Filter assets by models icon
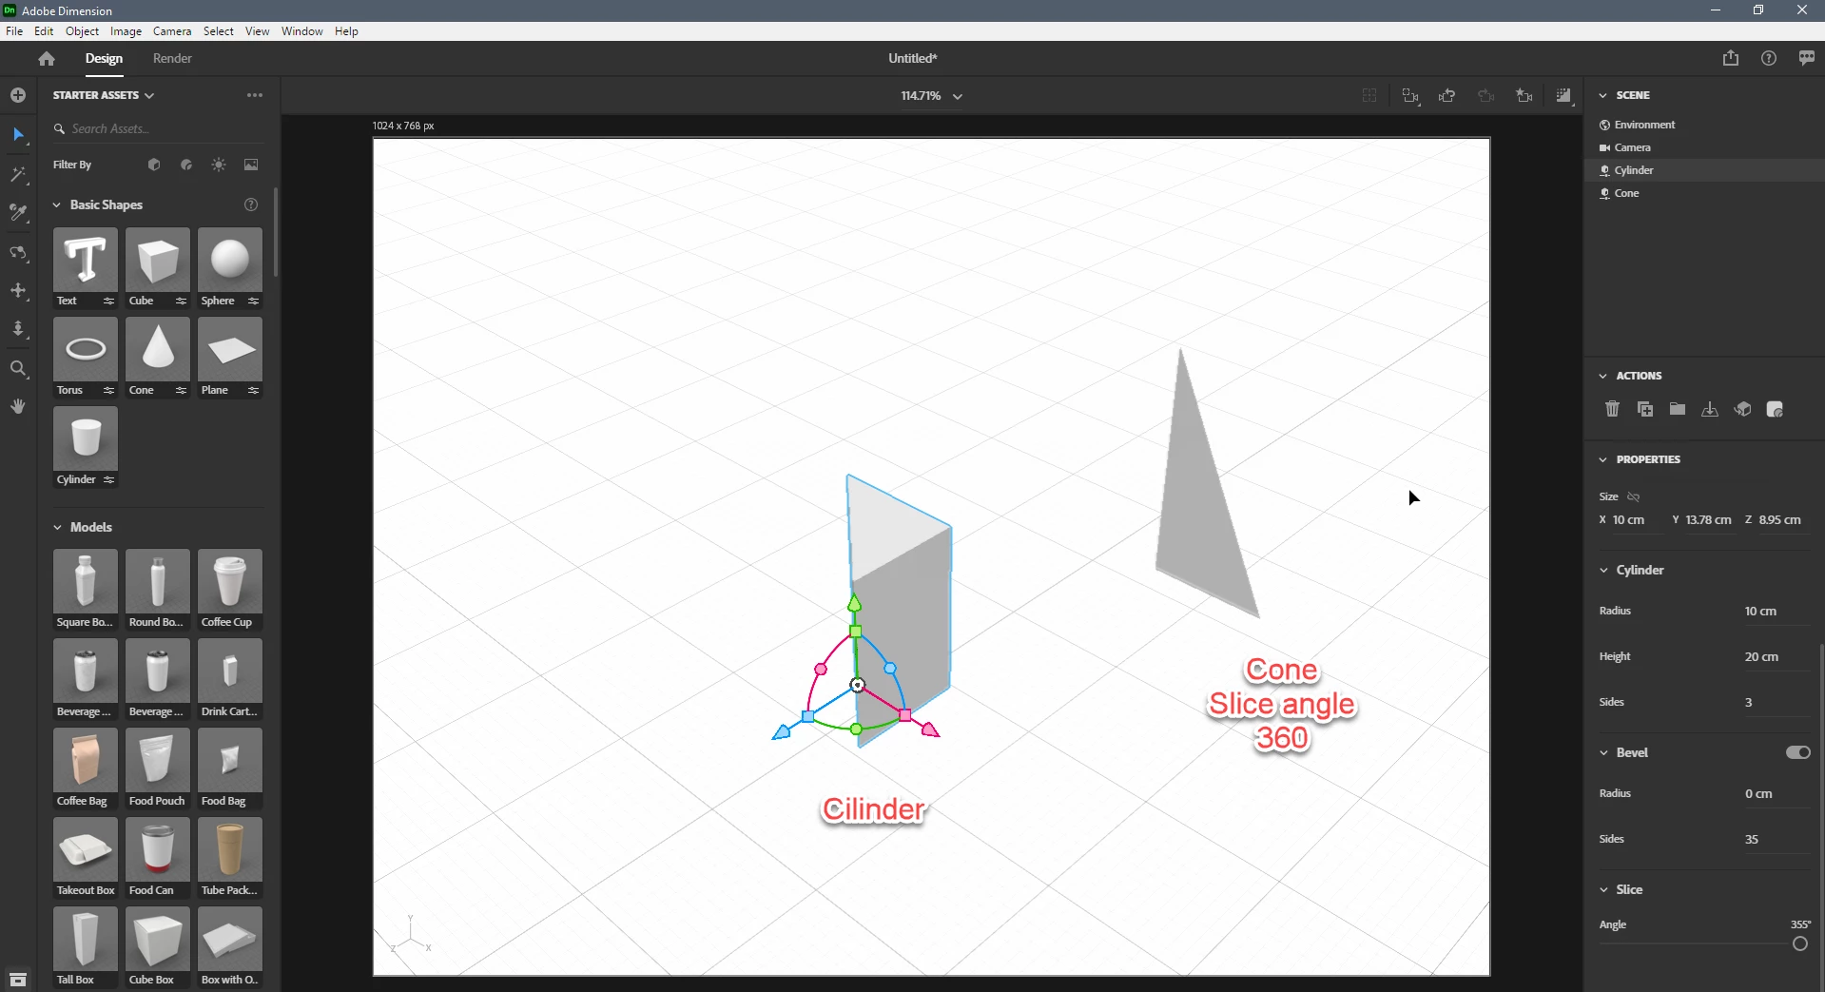 [154, 165]
